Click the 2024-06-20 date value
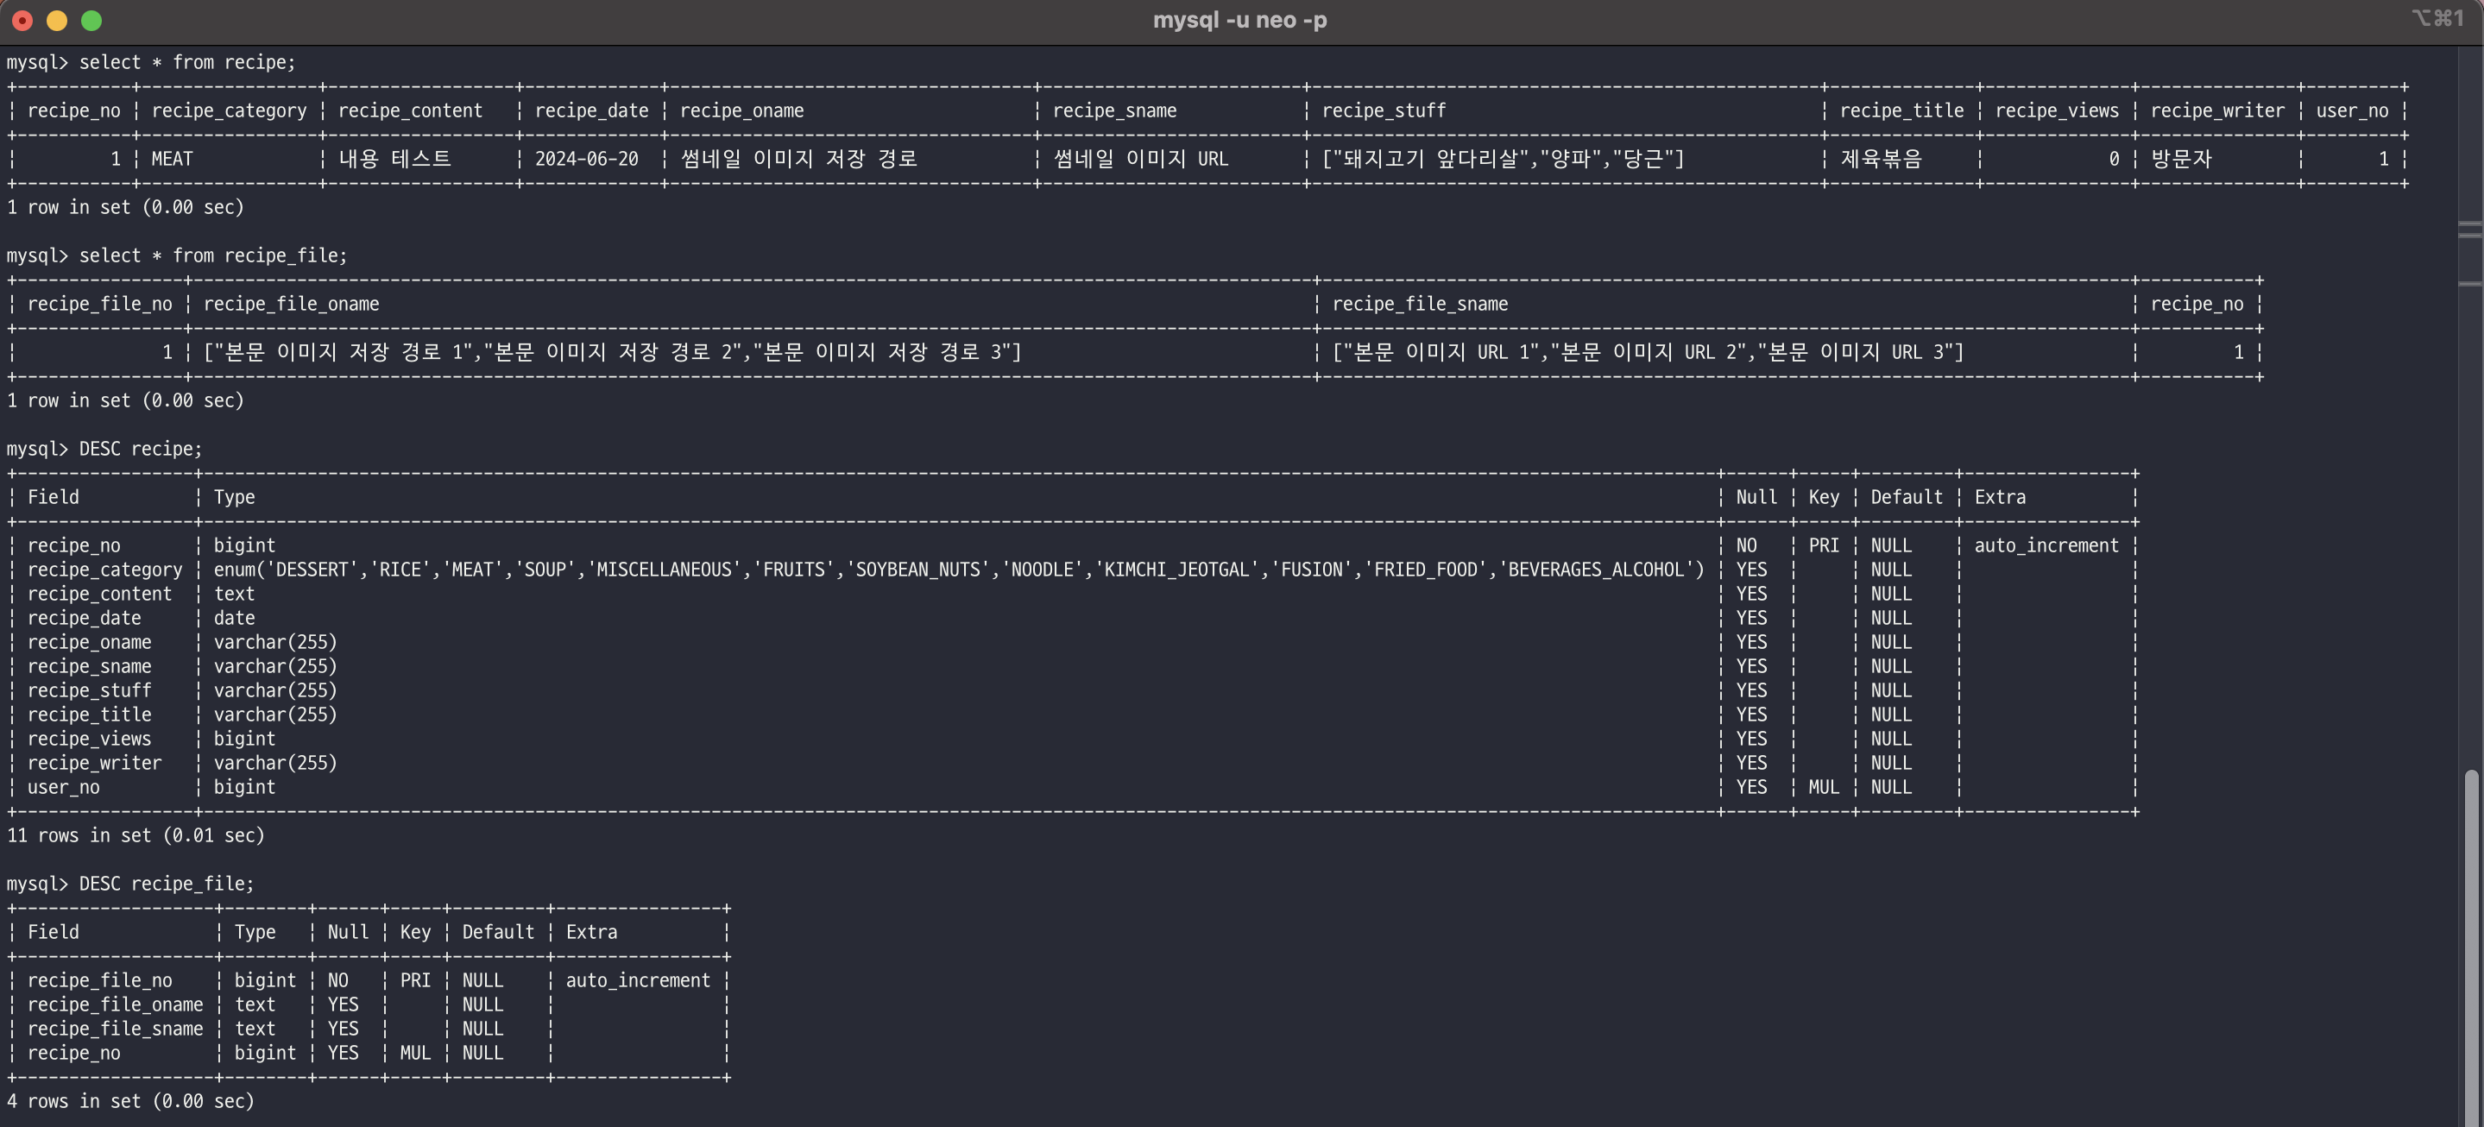The height and width of the screenshot is (1127, 2484). pyautogui.click(x=586, y=159)
